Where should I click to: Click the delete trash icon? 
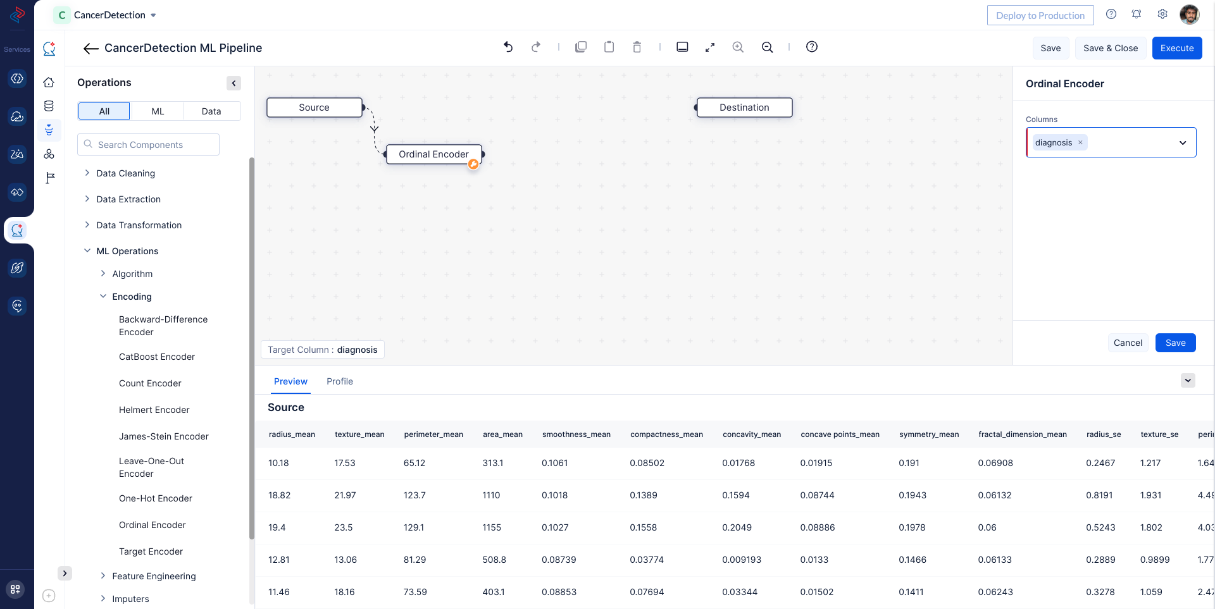(x=637, y=47)
